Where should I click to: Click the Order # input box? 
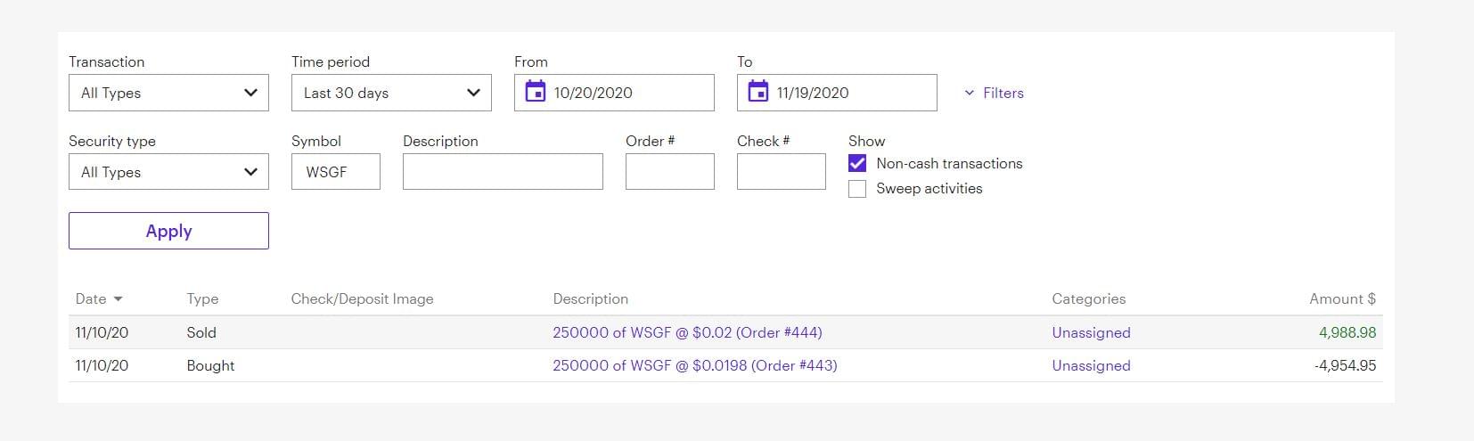pyautogui.click(x=670, y=172)
